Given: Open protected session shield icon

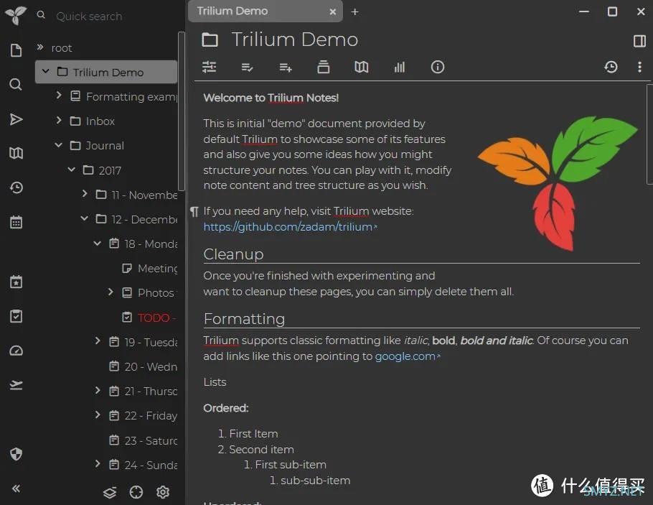Looking at the screenshot, I should 16,454.
